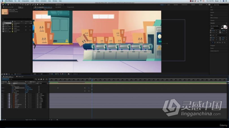Open the font style dropdown Regular
The width and height of the screenshot is (229, 128).
(215, 28)
